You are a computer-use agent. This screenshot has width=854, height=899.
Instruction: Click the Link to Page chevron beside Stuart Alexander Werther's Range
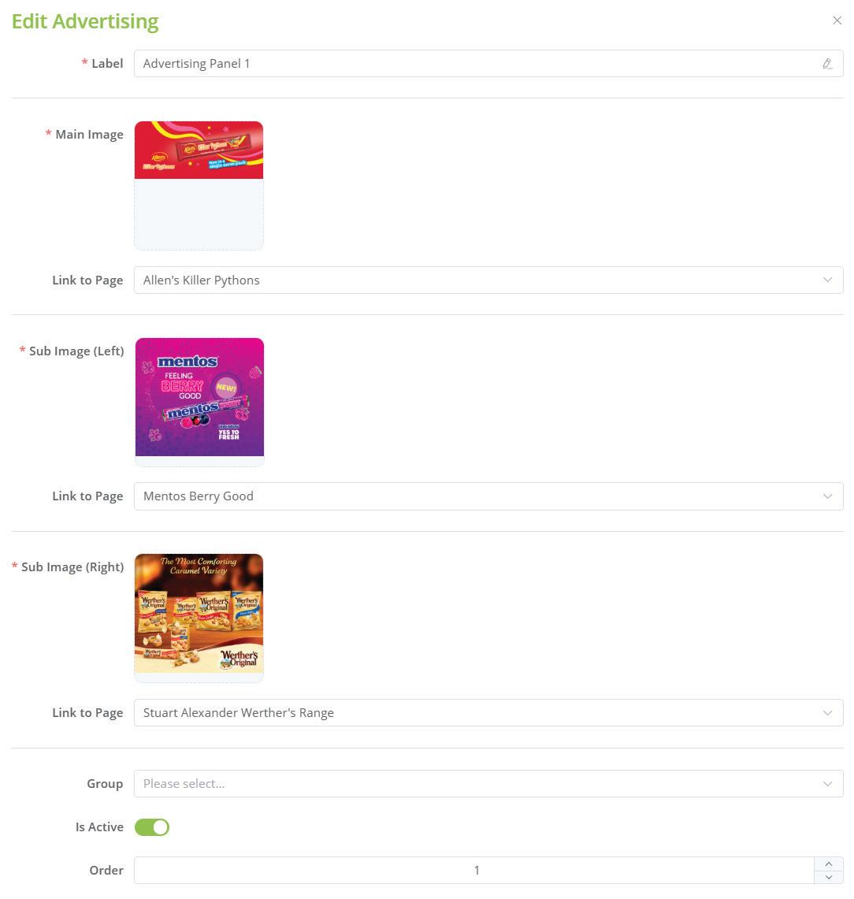[x=827, y=713]
